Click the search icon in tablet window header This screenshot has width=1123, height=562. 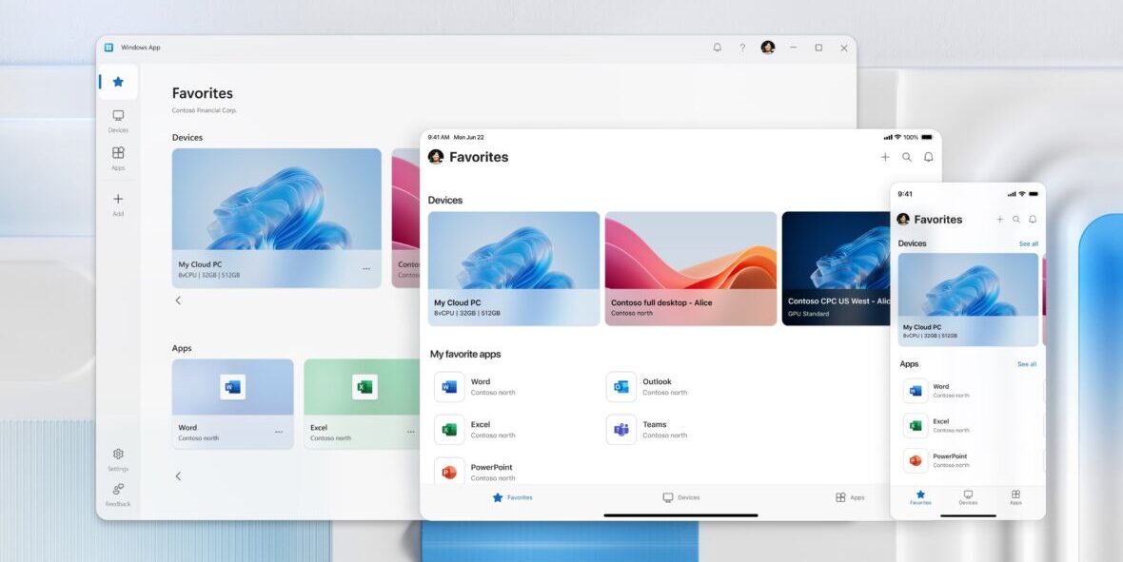(907, 157)
